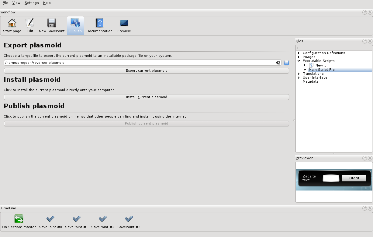Focus the Zadejte text input in previewer
This screenshot has height=237, width=373.
(x=331, y=178)
